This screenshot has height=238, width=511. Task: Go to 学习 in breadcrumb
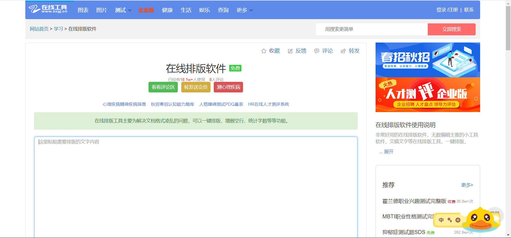pyautogui.click(x=58, y=29)
